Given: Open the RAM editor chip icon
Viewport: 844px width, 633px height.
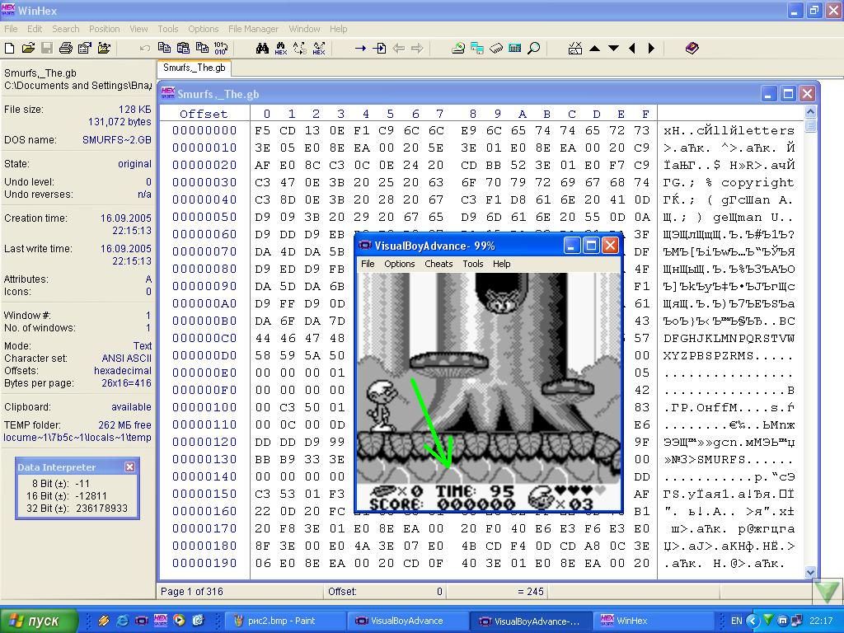Looking at the screenshot, I should pyautogui.click(x=495, y=49).
